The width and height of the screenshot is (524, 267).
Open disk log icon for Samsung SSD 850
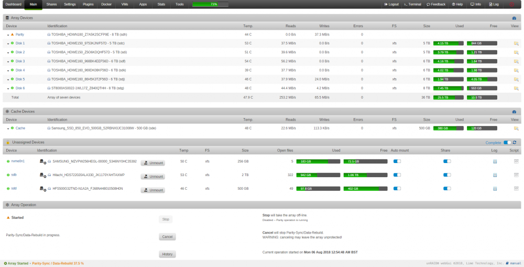point(49,128)
